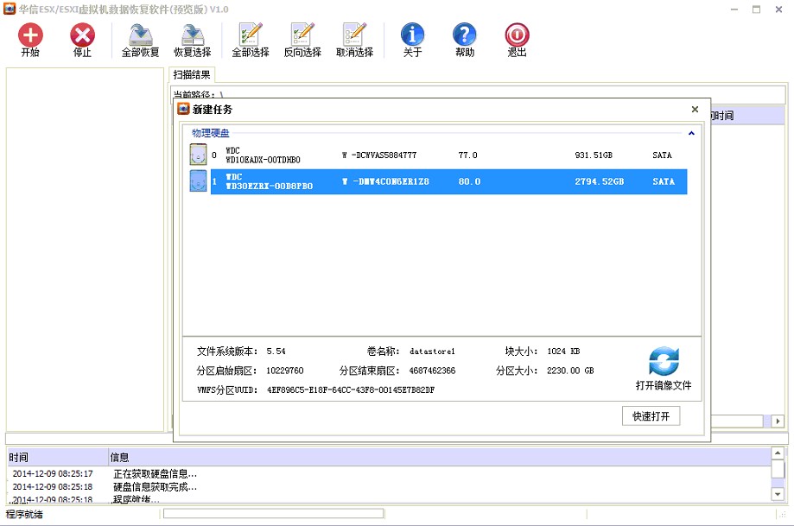Click log timestamp 2014-12-09 08:25:17

[53, 474]
